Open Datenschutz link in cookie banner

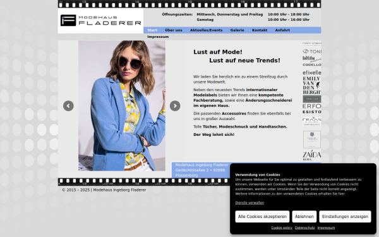[305, 228]
